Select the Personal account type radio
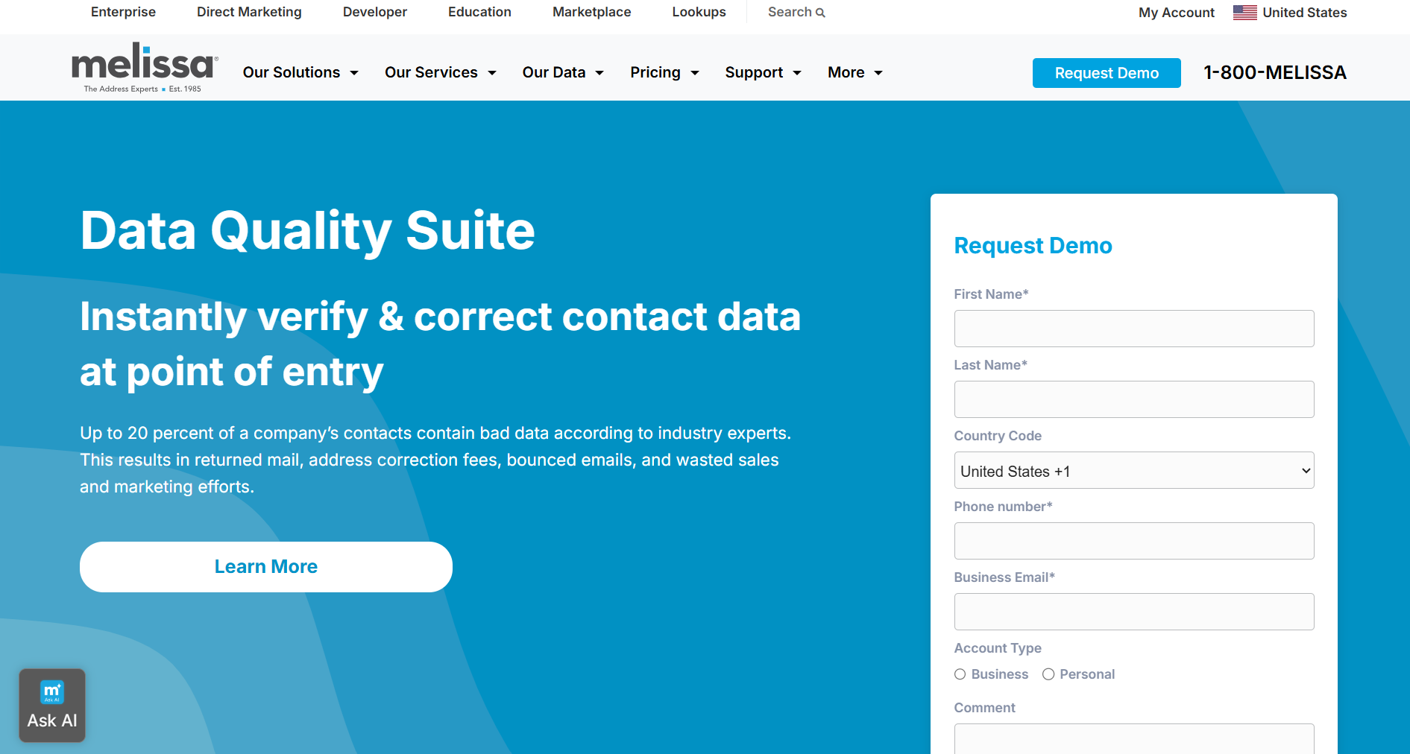1410x754 pixels. pos(1048,674)
